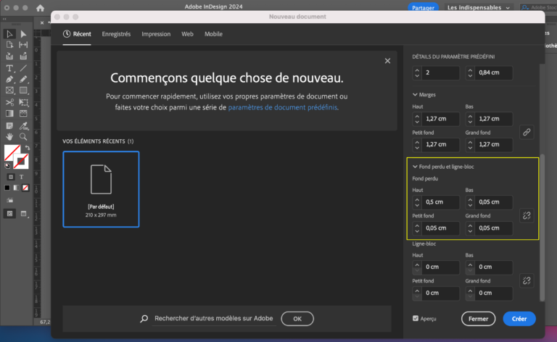Select the [Par défaut] preset thumbnail
This screenshot has width=557, height=342.
[101, 189]
